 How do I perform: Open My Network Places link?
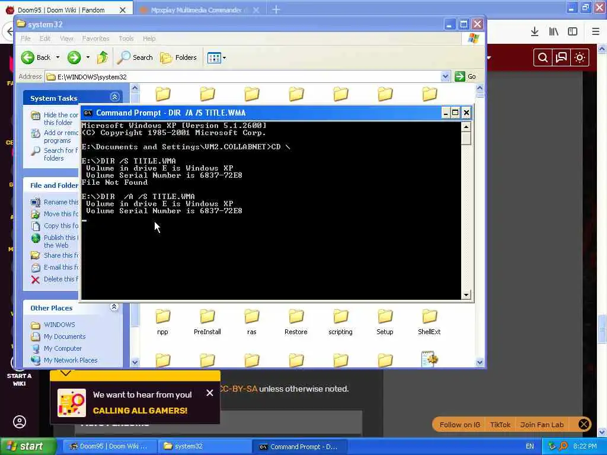click(71, 360)
